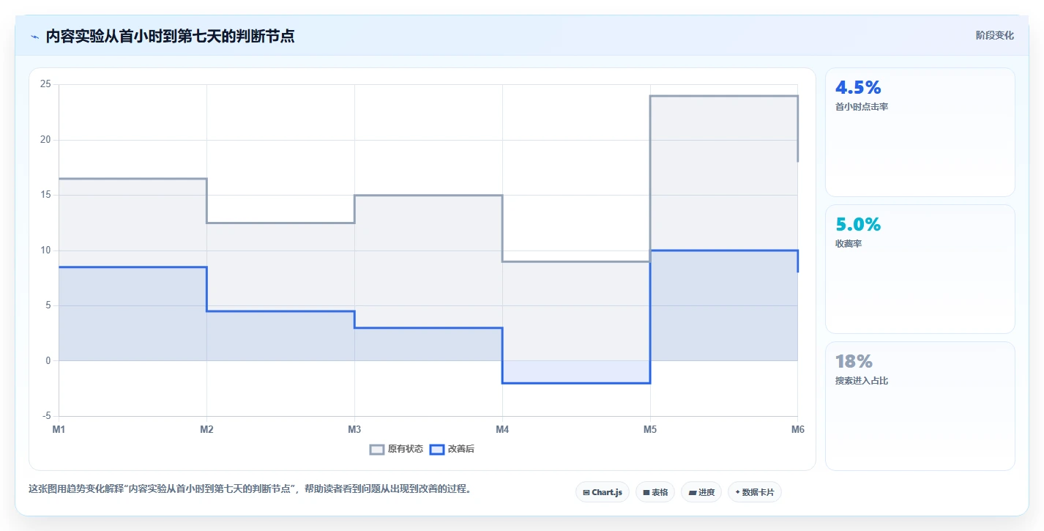
Task: Click the 阶段变化 label in header
Action: click(x=995, y=35)
